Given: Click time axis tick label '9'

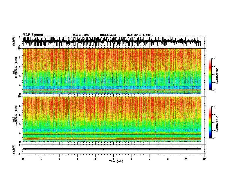Looking at the screenshot, I should [186, 159].
